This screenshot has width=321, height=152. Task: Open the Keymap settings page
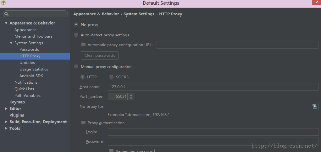pyautogui.click(x=17, y=102)
